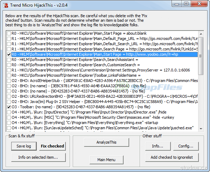Check the URLRedirectionBHO checkbox
Viewport: 210px width, 172px height.
[x=9, y=96]
